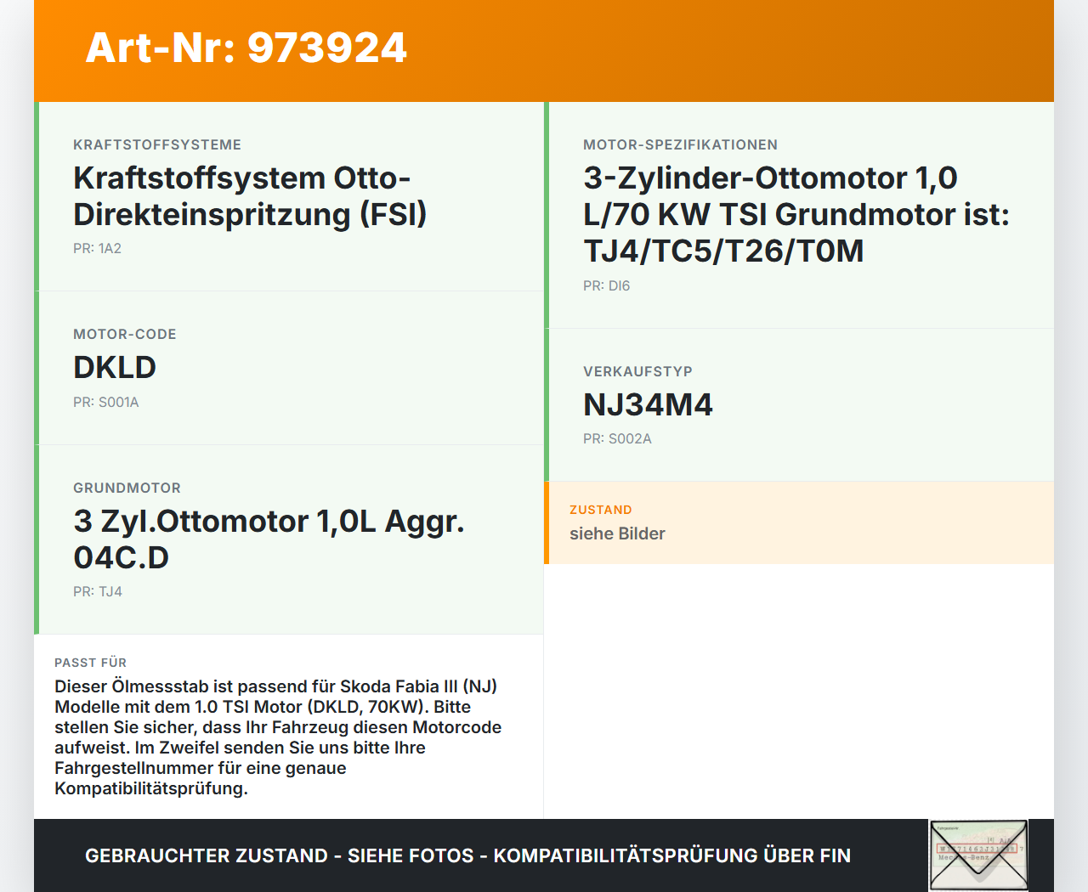This screenshot has height=892, width=1088.
Task: Click the 'Art-Nr: 973924' heading
Action: pos(246,48)
